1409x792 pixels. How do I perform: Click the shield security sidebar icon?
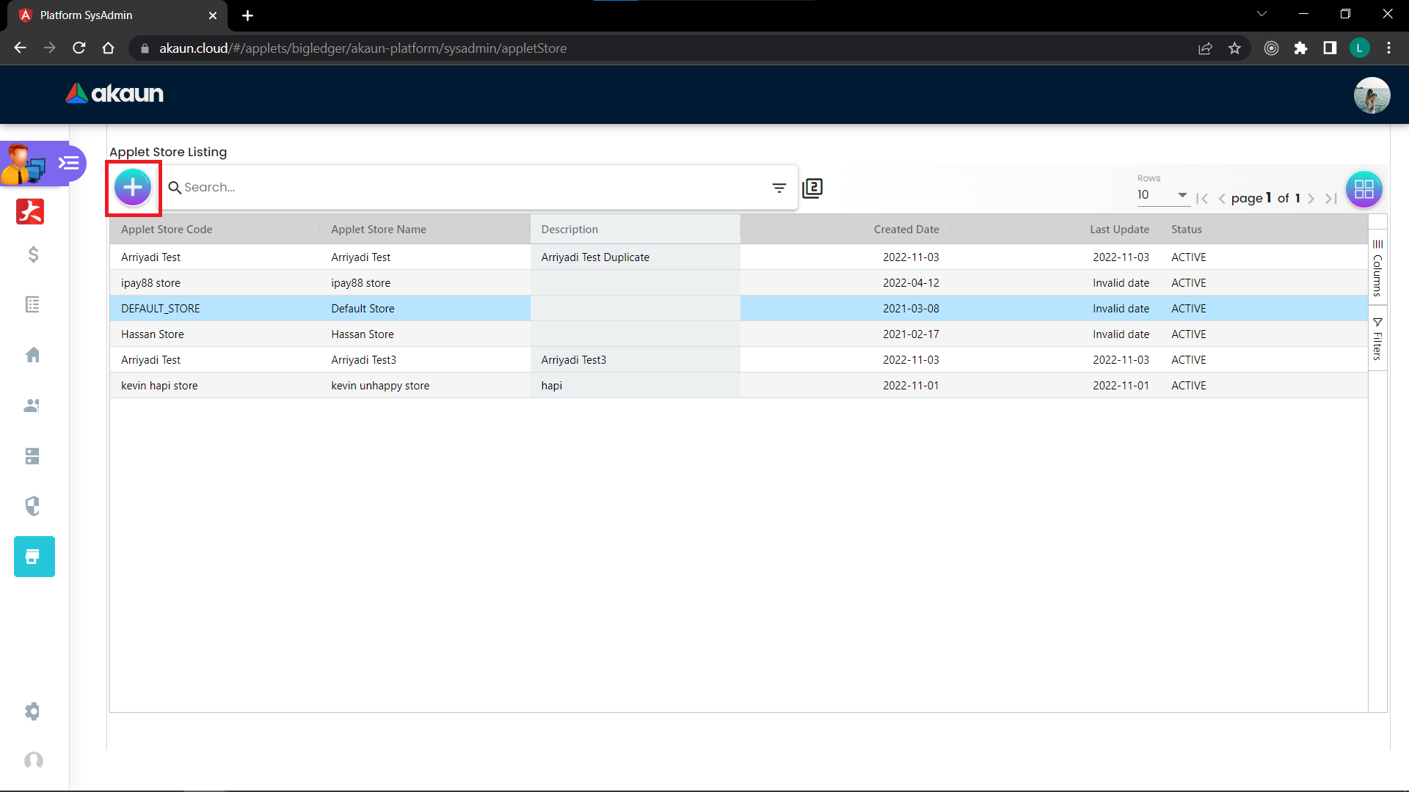(32, 506)
